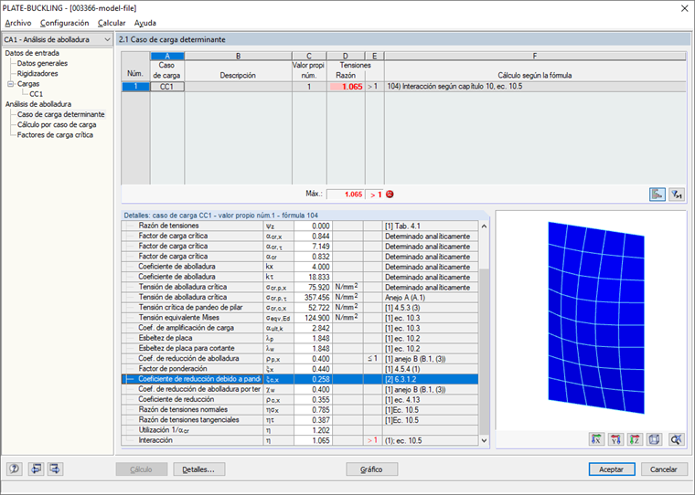Image resolution: width=695 pixels, height=495 pixels.
Task: Open the Configuración menu
Action: [x=64, y=23]
